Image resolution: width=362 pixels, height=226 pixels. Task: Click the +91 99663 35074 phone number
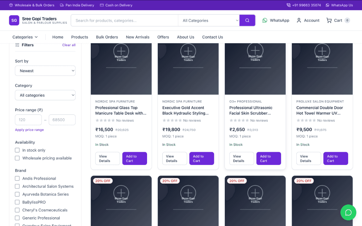tap(306, 5)
